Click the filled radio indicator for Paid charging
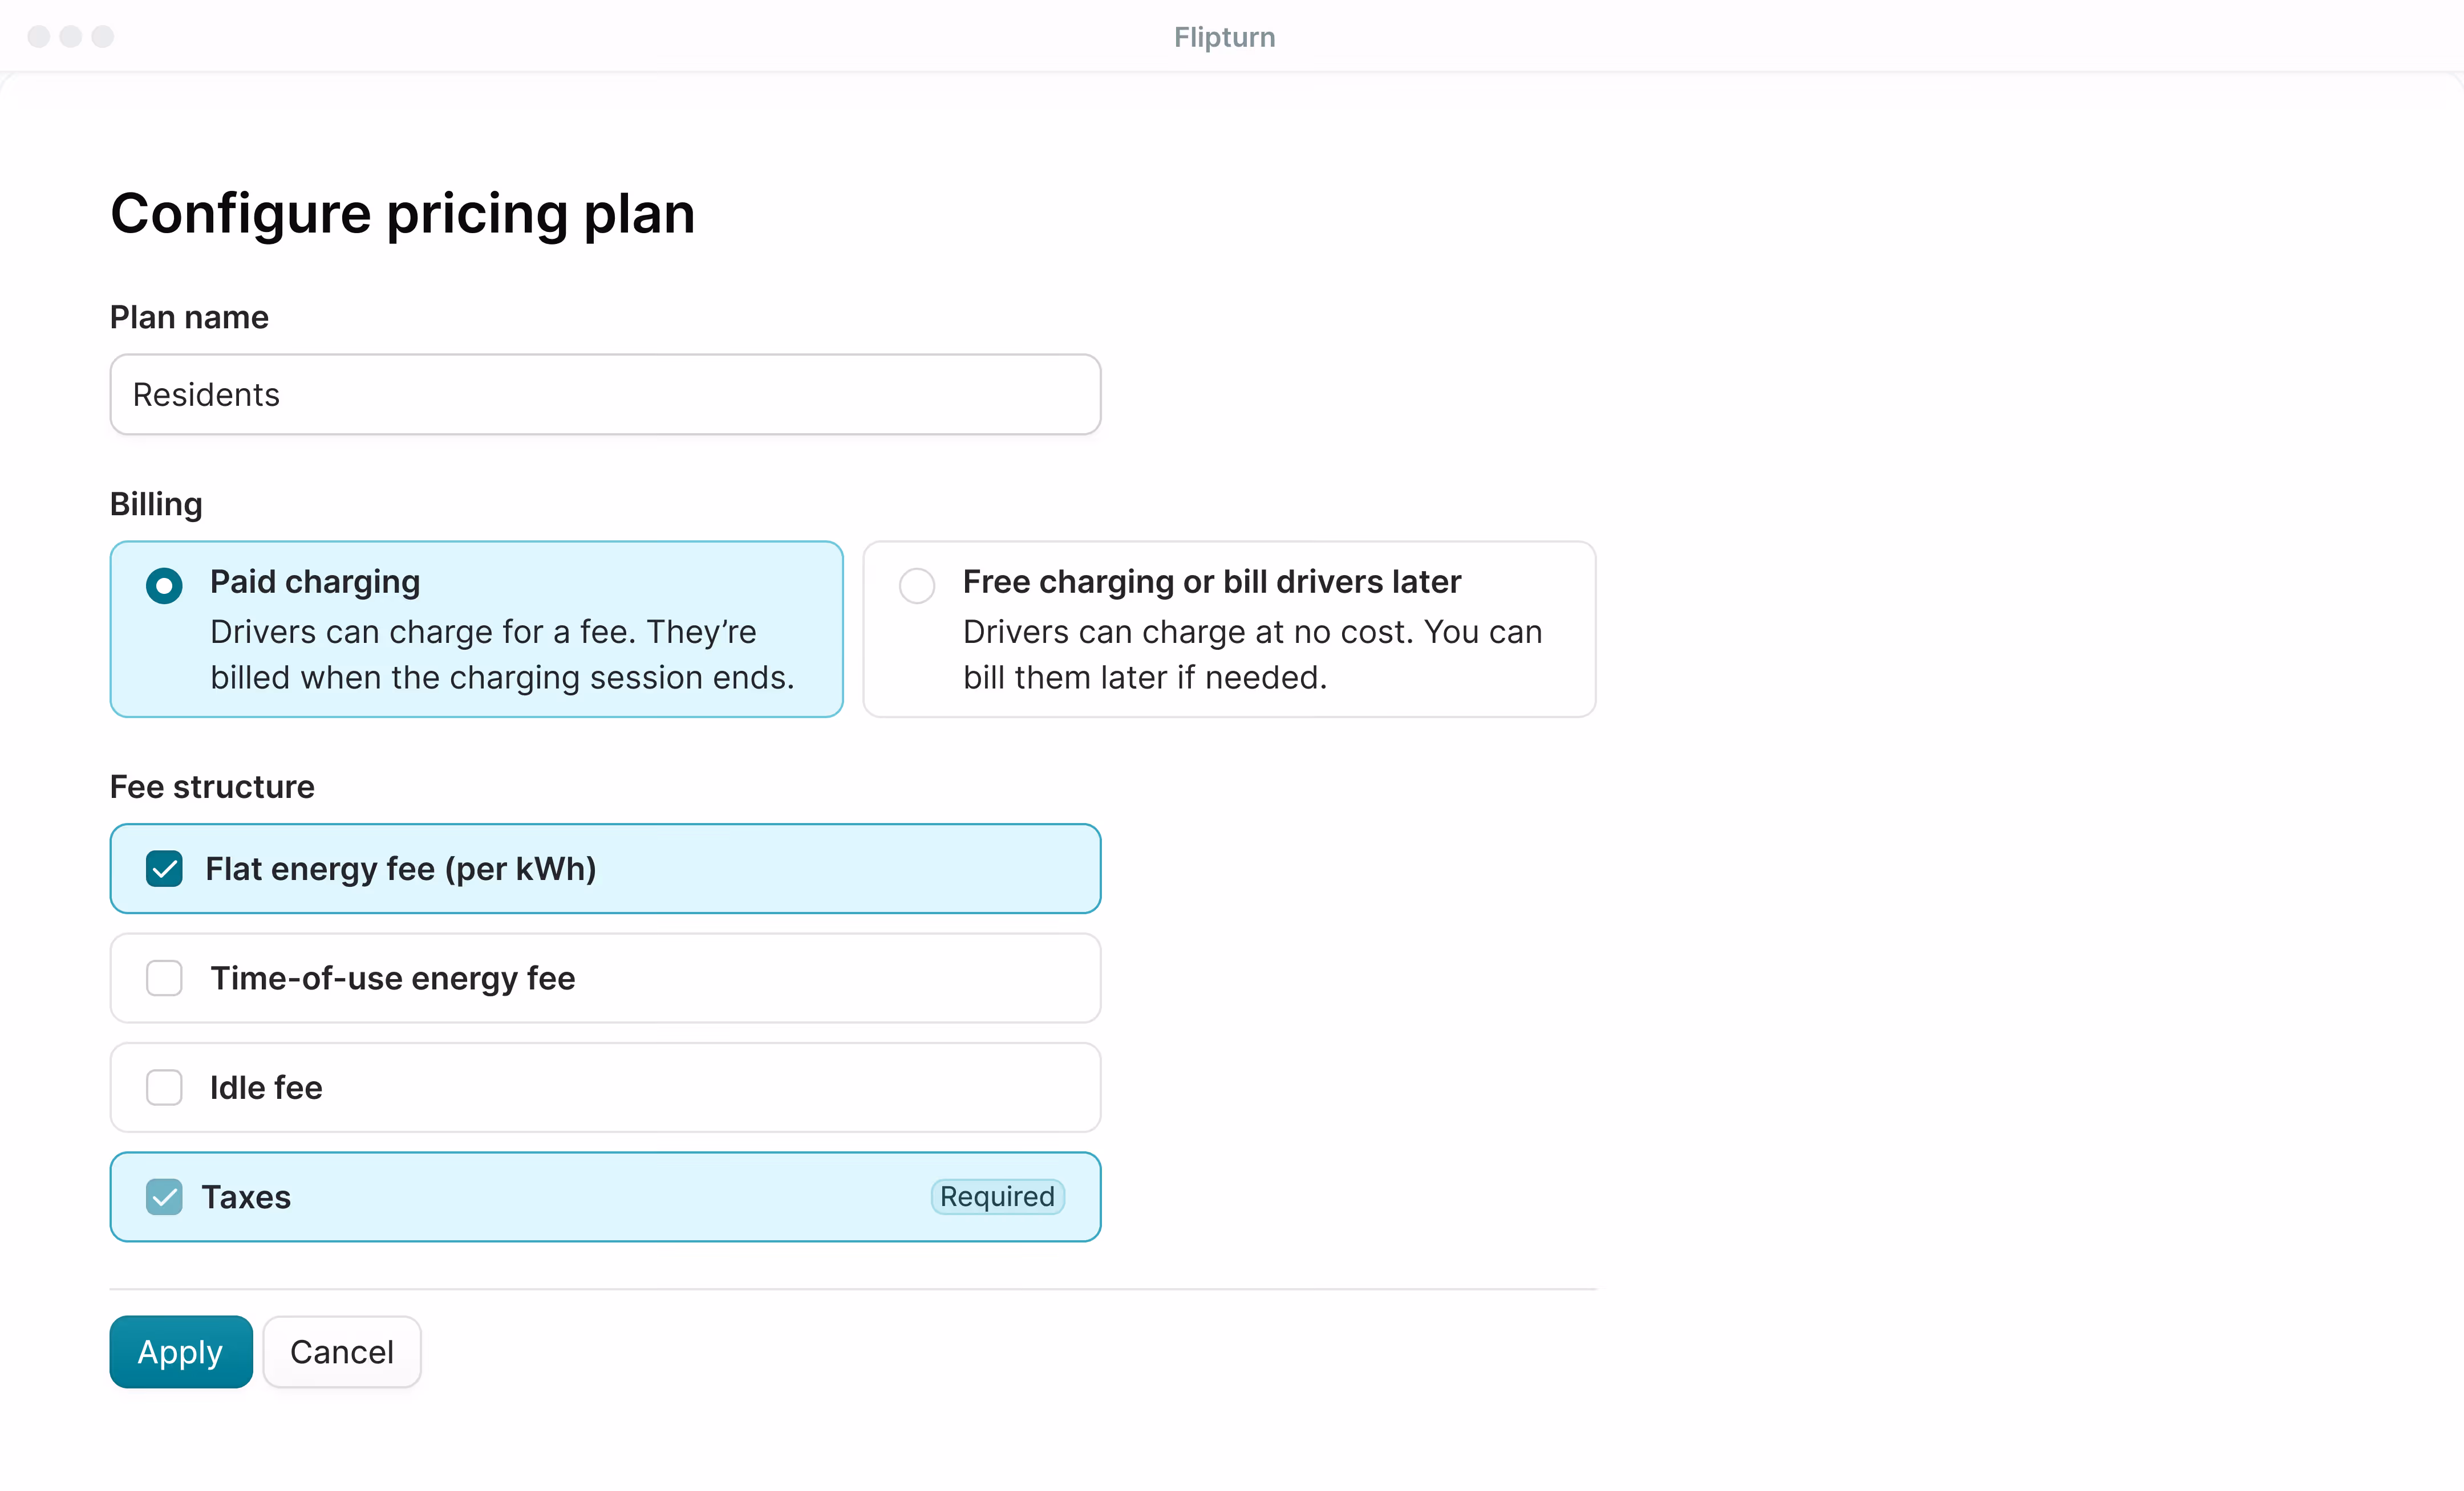 pyautogui.click(x=164, y=585)
